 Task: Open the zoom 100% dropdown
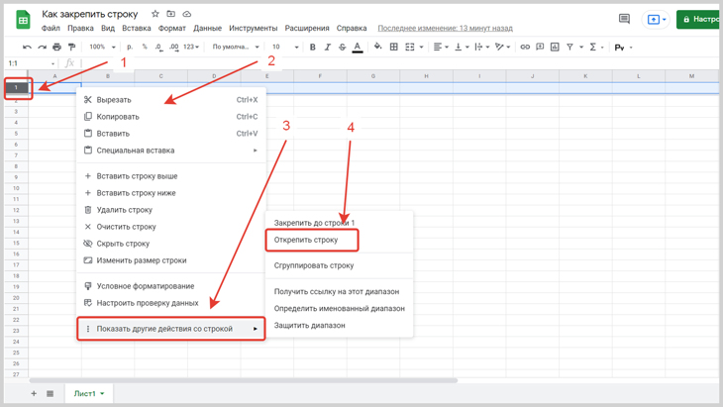click(x=102, y=47)
